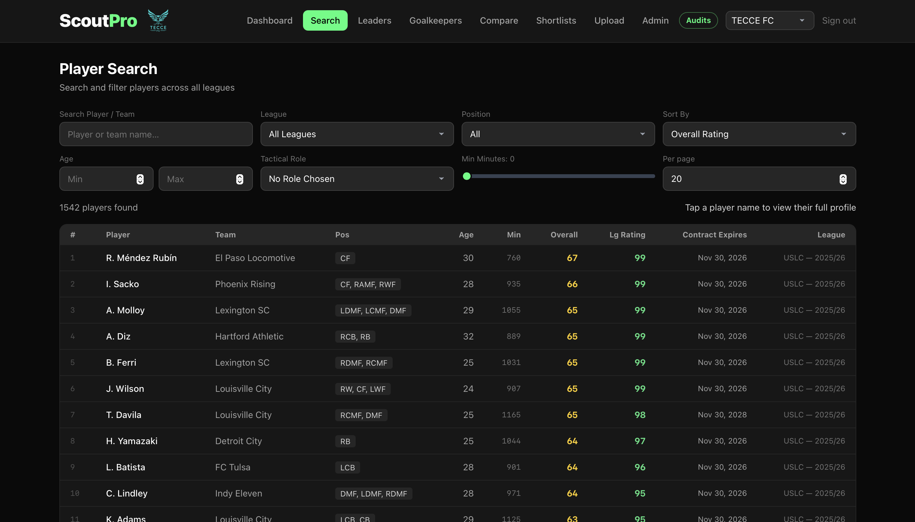The width and height of the screenshot is (915, 522).
Task: Click the Min Minutes slider handle
Action: click(x=467, y=176)
